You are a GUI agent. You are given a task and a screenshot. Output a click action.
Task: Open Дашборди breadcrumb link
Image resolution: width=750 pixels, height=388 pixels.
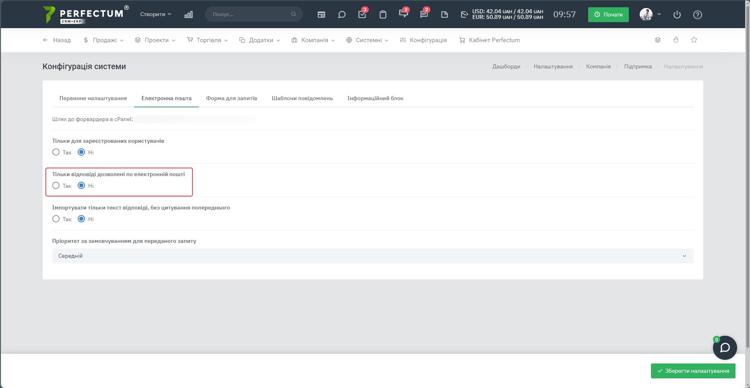coord(506,66)
